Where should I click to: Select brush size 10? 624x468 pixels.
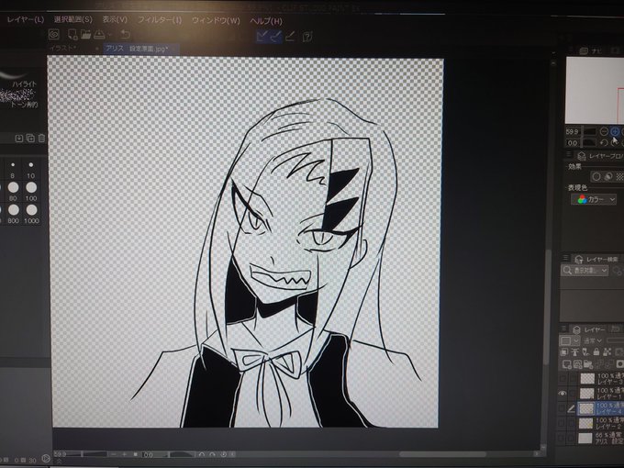[x=31, y=170]
